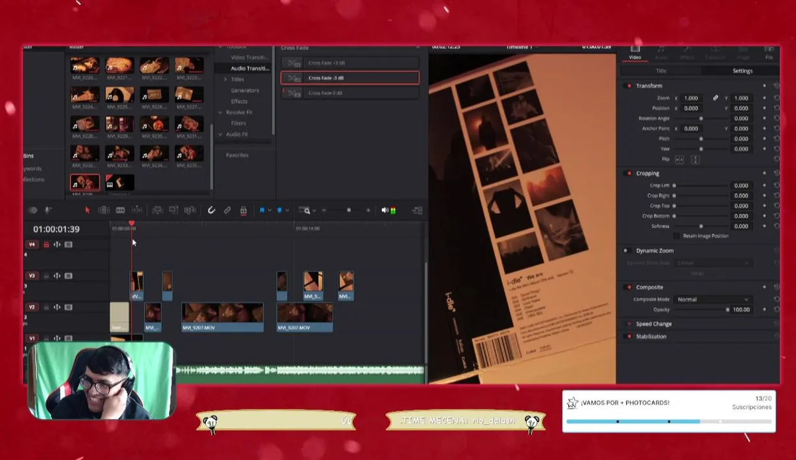The height and width of the screenshot is (460, 796).
Task: Click the microphone voiceover icon
Action: tap(48, 210)
